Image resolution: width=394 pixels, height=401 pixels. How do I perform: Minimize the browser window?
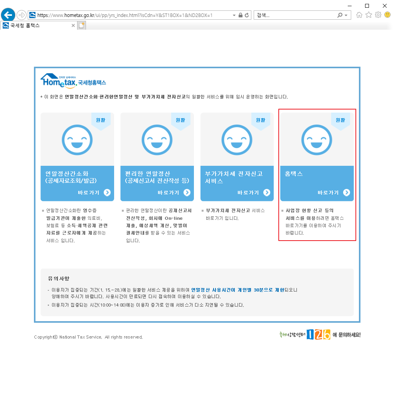tap(350, 6)
